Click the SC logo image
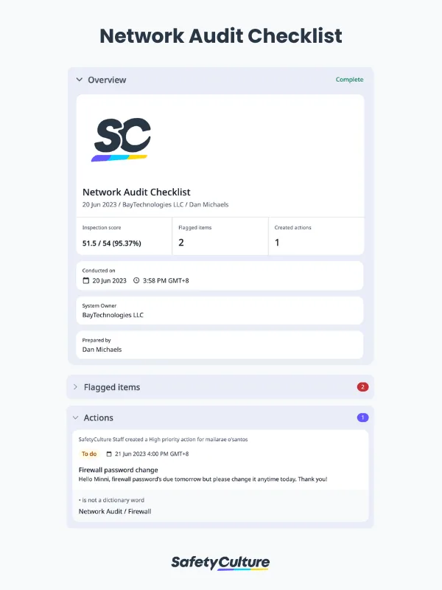 [122, 139]
